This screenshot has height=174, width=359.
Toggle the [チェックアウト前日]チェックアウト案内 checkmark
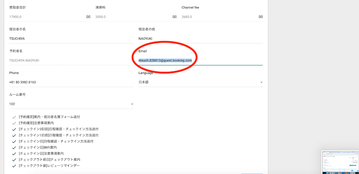pos(14,160)
